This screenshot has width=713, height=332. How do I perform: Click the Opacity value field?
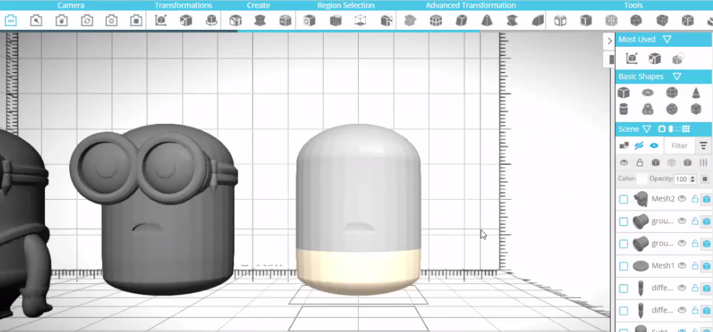coord(681,178)
